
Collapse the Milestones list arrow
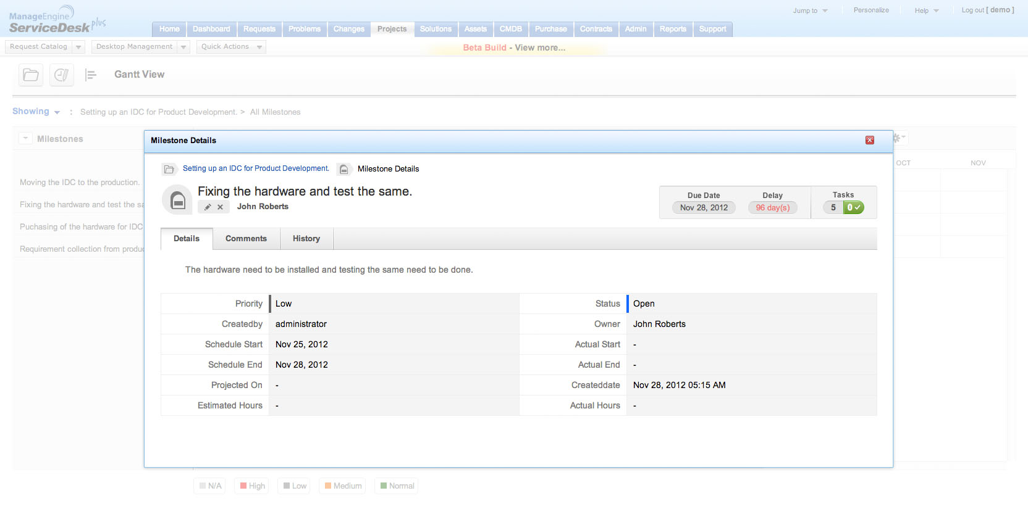tap(25, 139)
